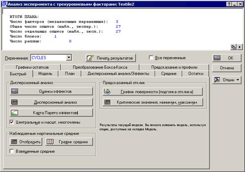Confirm with the OK button

227,58
